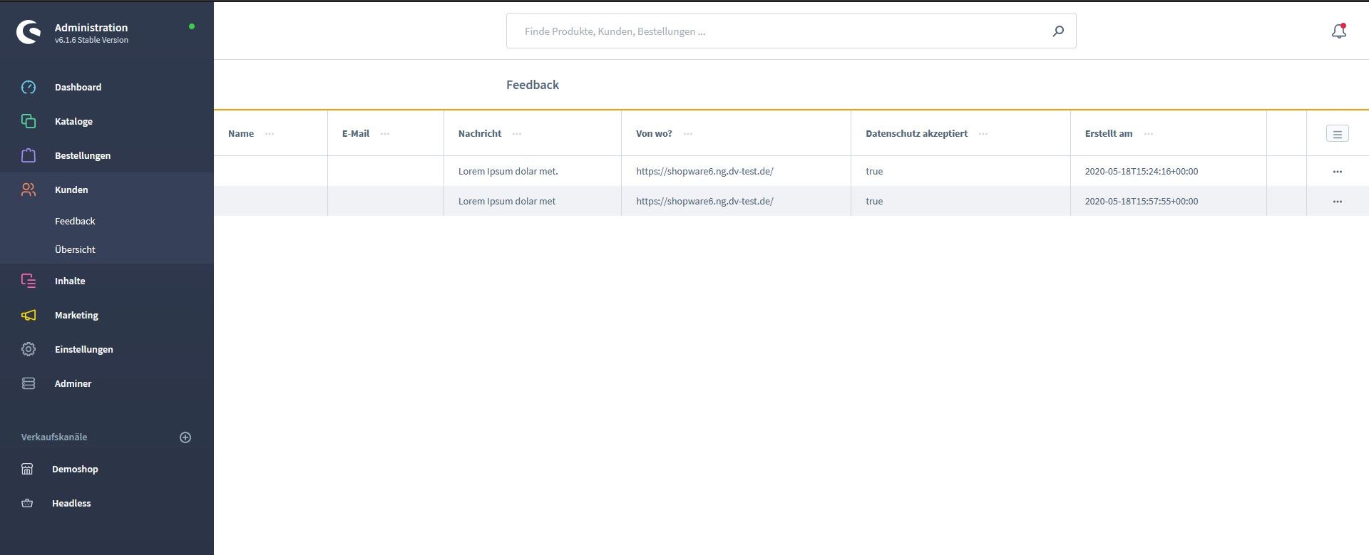Click the Verkaufskanäle section label
This screenshot has height=555, width=1369.
(x=54, y=437)
